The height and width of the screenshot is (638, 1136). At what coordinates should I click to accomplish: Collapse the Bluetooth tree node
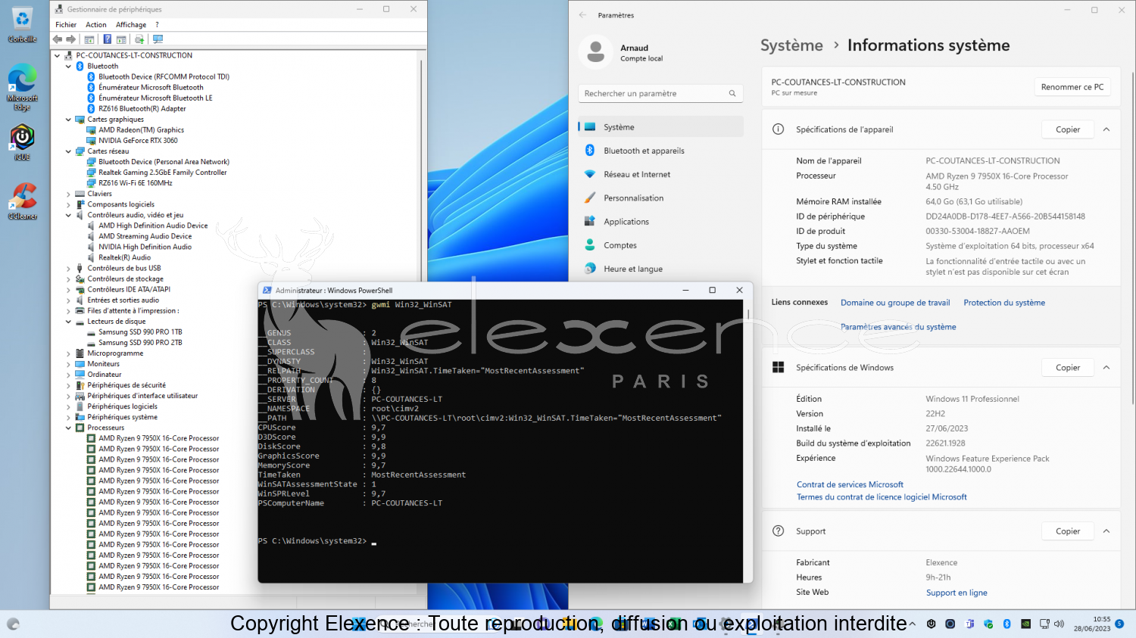(68, 67)
